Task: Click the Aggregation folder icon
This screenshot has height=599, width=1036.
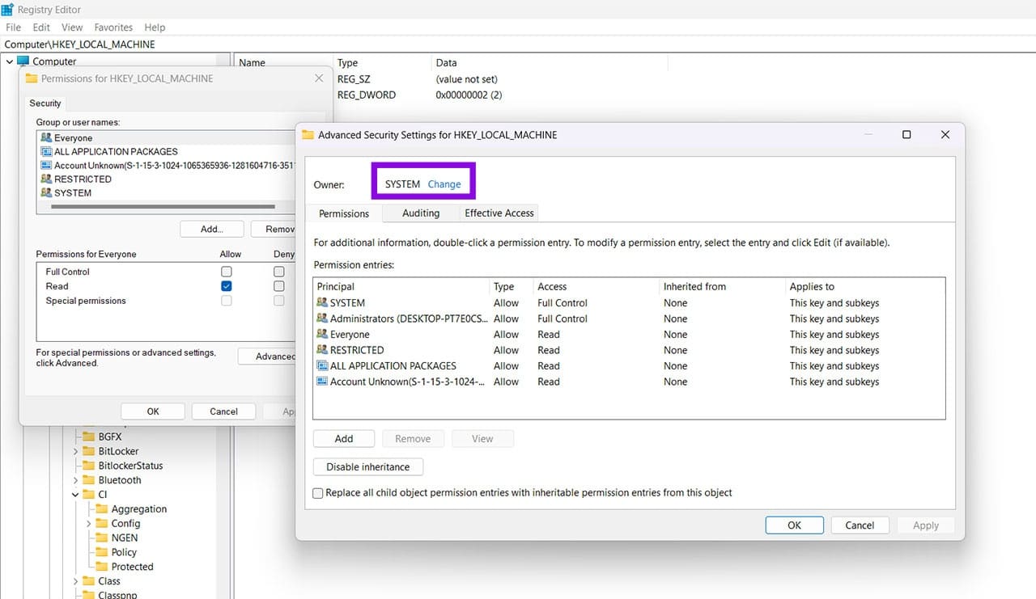Action: [102, 509]
